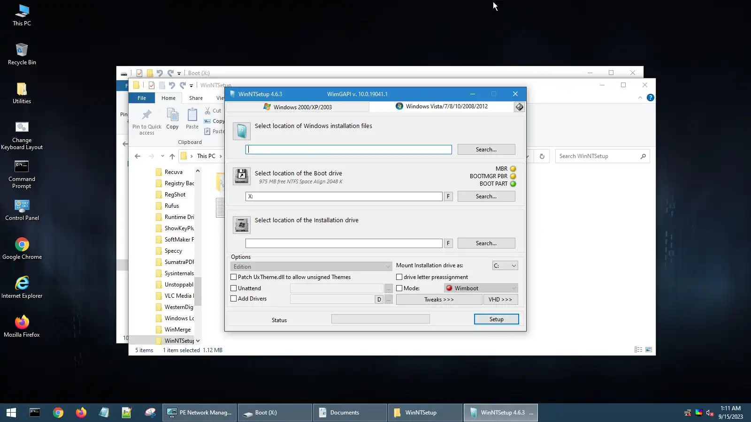Click the volume icon in system tray

[x=710, y=413]
